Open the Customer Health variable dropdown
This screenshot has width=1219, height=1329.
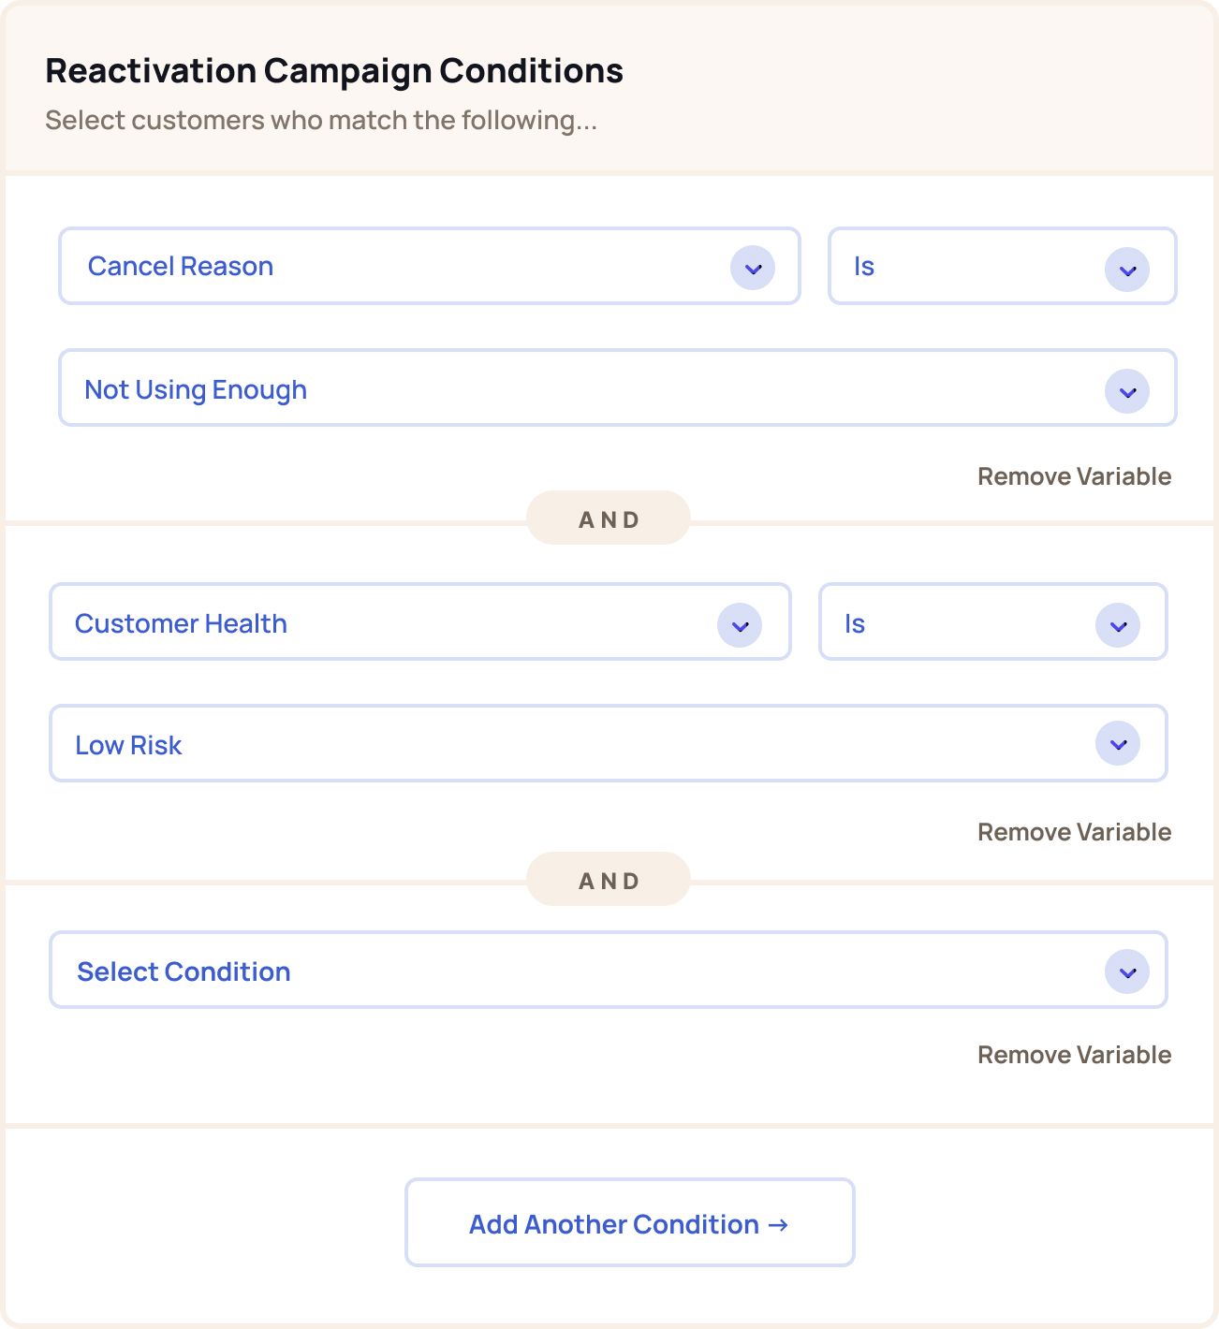pyautogui.click(x=420, y=621)
